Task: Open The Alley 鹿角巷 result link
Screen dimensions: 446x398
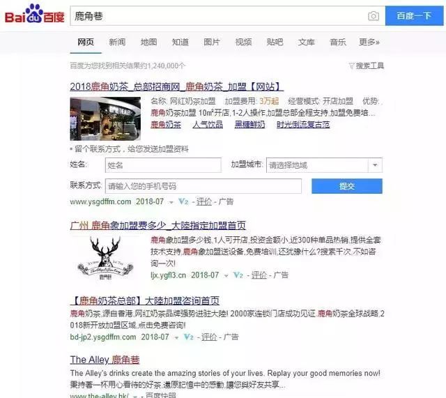Action: coord(105,360)
